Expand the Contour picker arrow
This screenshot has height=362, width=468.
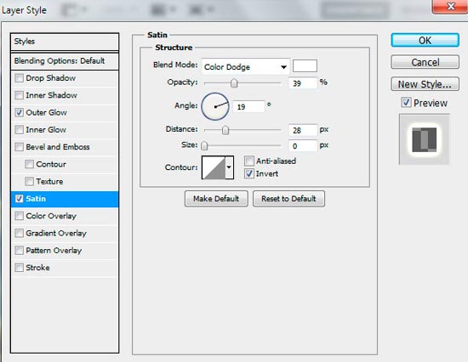[x=229, y=167]
